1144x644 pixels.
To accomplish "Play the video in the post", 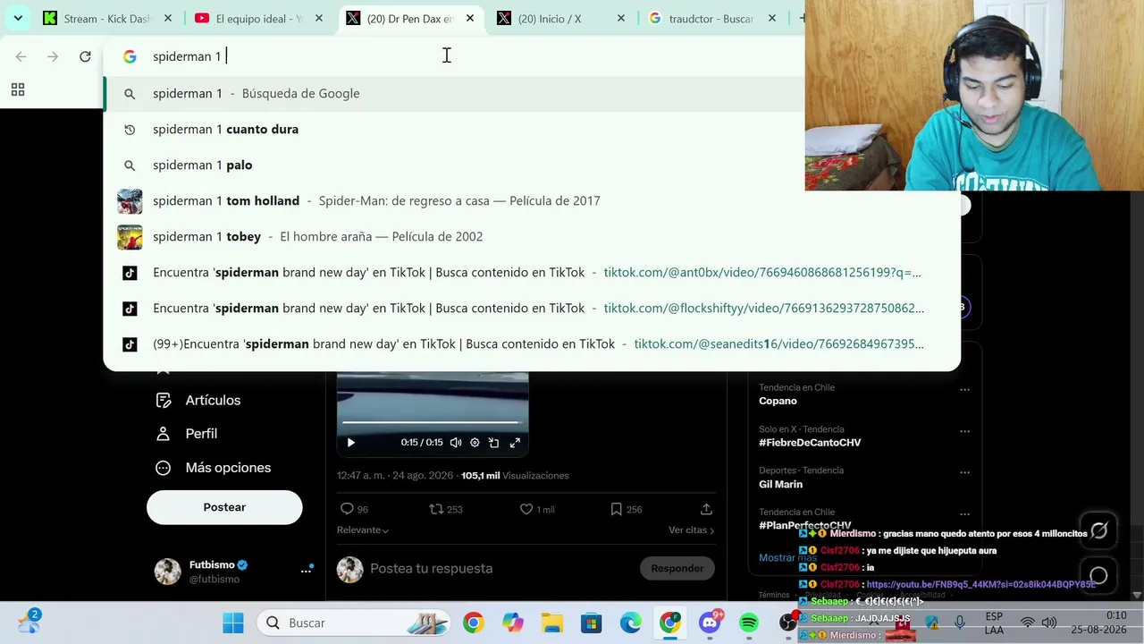I will click(x=350, y=443).
